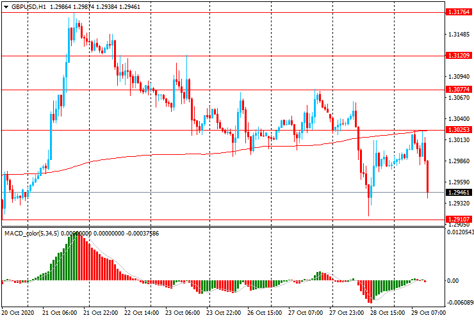Click the 28 Oct 15:00 time label
The image size is (474, 320).
(388, 313)
